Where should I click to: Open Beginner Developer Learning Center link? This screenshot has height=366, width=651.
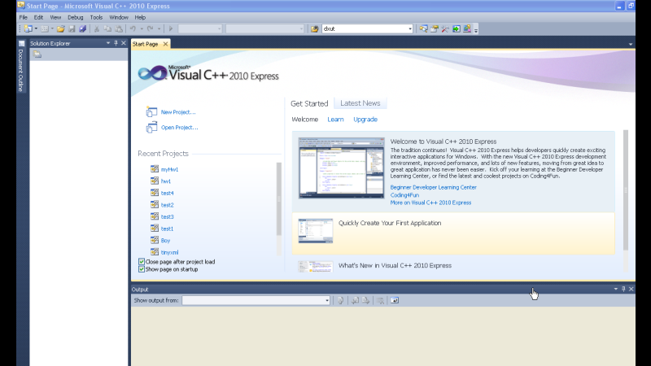coord(433,188)
